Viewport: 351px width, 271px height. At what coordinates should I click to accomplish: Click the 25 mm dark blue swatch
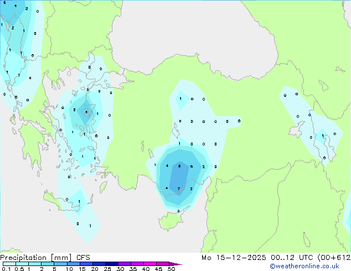coord(112,264)
